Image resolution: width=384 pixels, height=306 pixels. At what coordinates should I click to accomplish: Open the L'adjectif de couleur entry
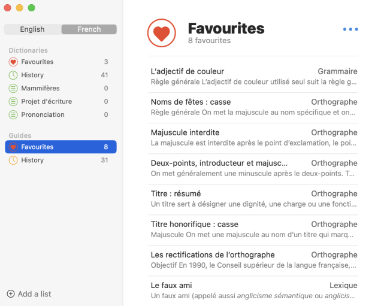coord(253,77)
